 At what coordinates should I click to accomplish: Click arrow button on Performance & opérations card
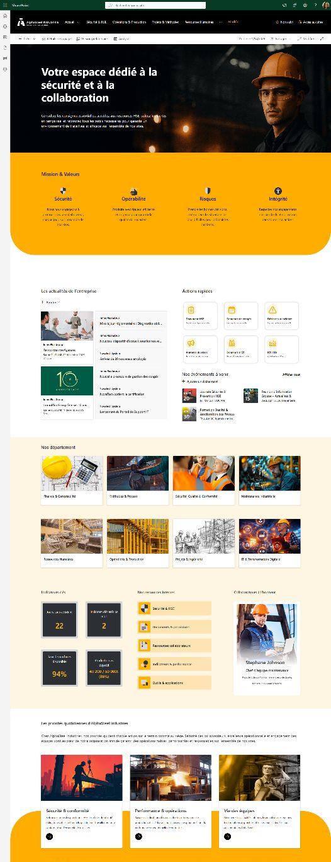coord(138,836)
